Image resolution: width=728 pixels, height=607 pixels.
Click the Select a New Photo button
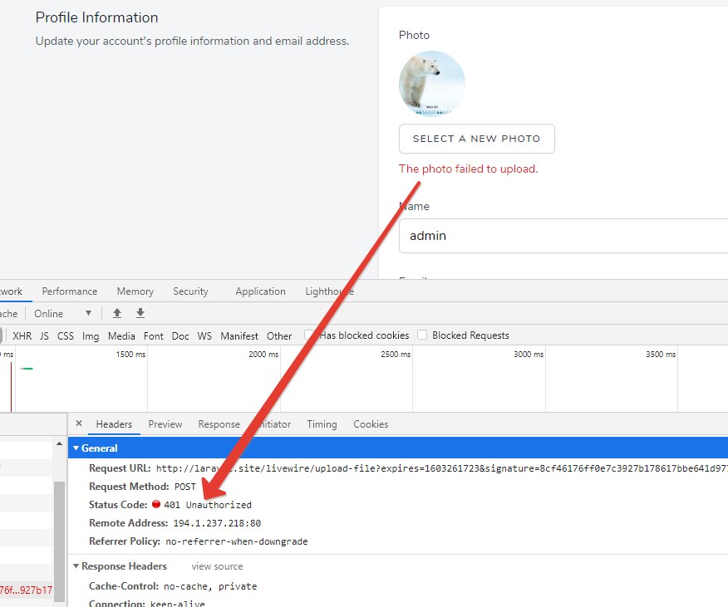click(x=477, y=139)
